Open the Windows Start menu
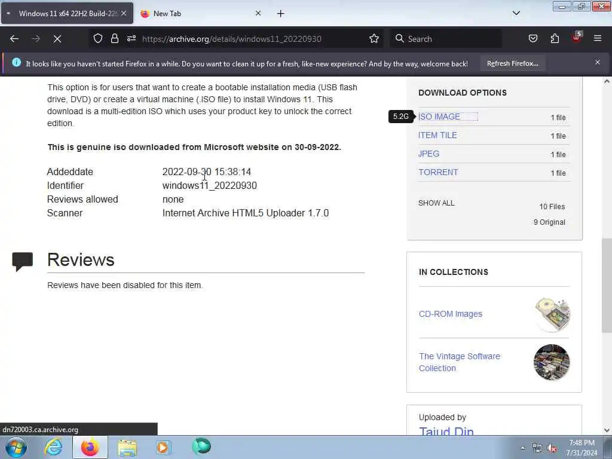 (16, 447)
